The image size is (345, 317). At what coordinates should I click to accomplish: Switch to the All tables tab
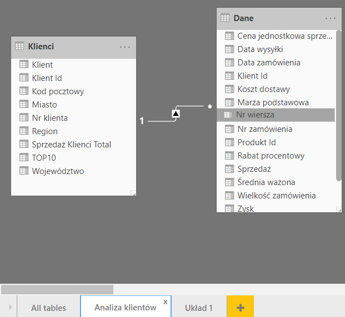click(48, 308)
